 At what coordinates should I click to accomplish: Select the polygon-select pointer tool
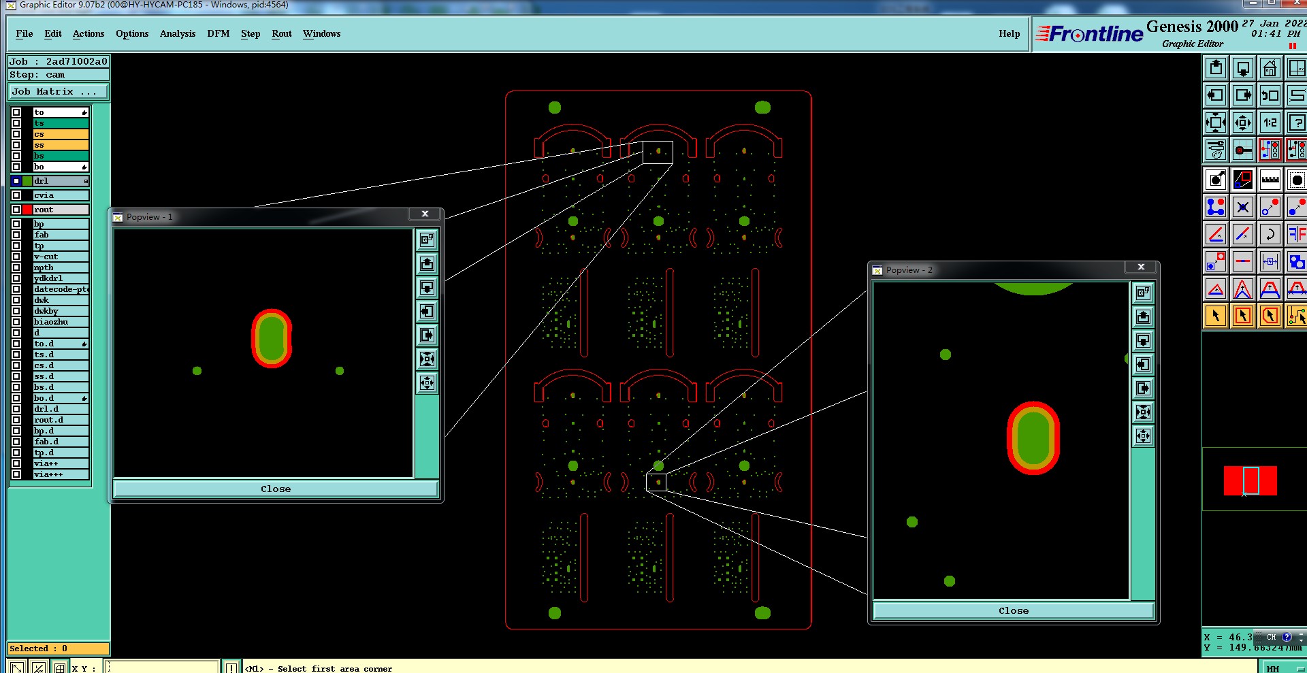coord(1270,316)
